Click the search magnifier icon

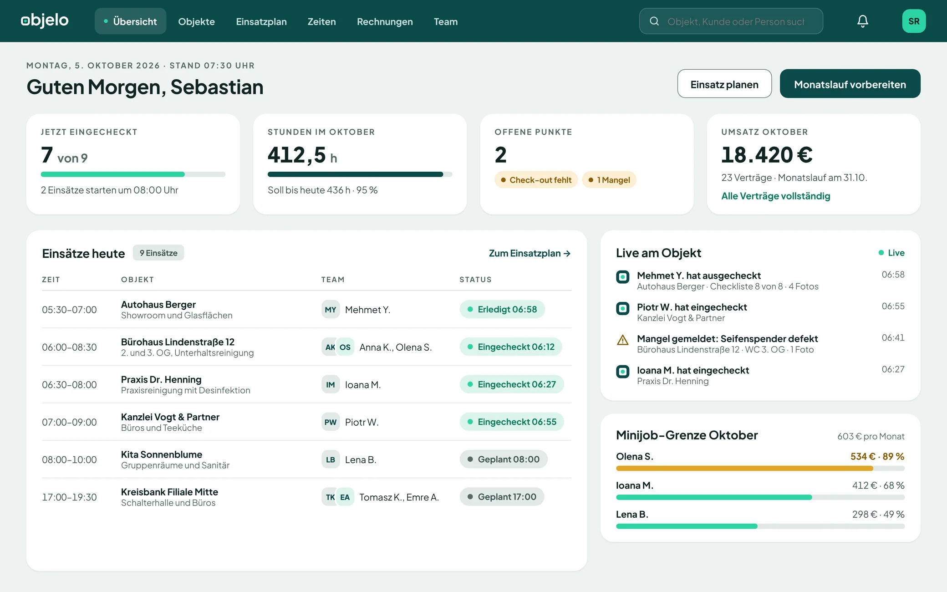pyautogui.click(x=654, y=21)
